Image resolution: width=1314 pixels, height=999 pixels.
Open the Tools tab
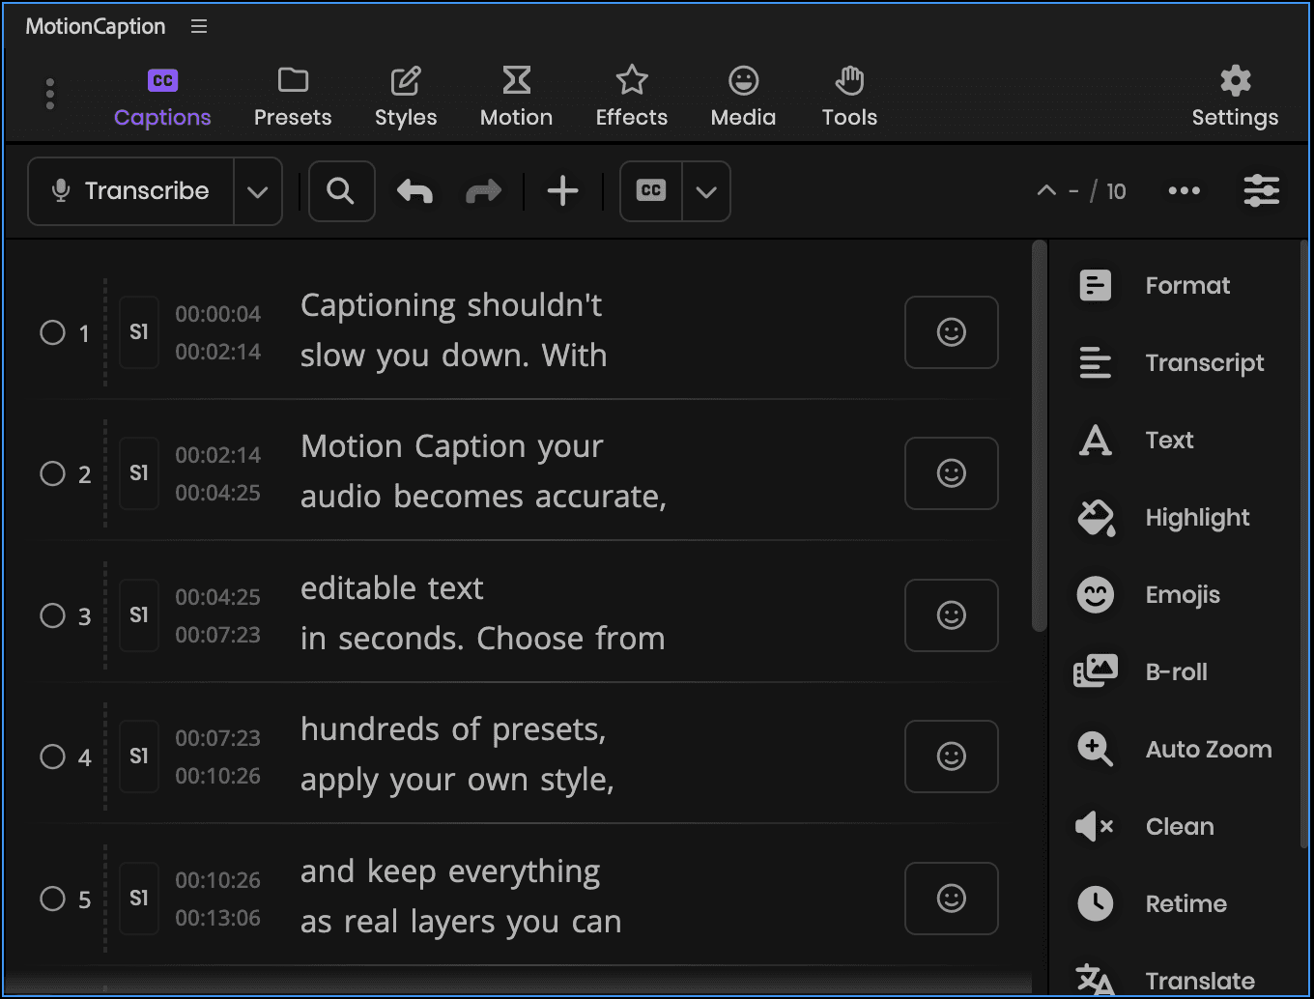tap(849, 99)
